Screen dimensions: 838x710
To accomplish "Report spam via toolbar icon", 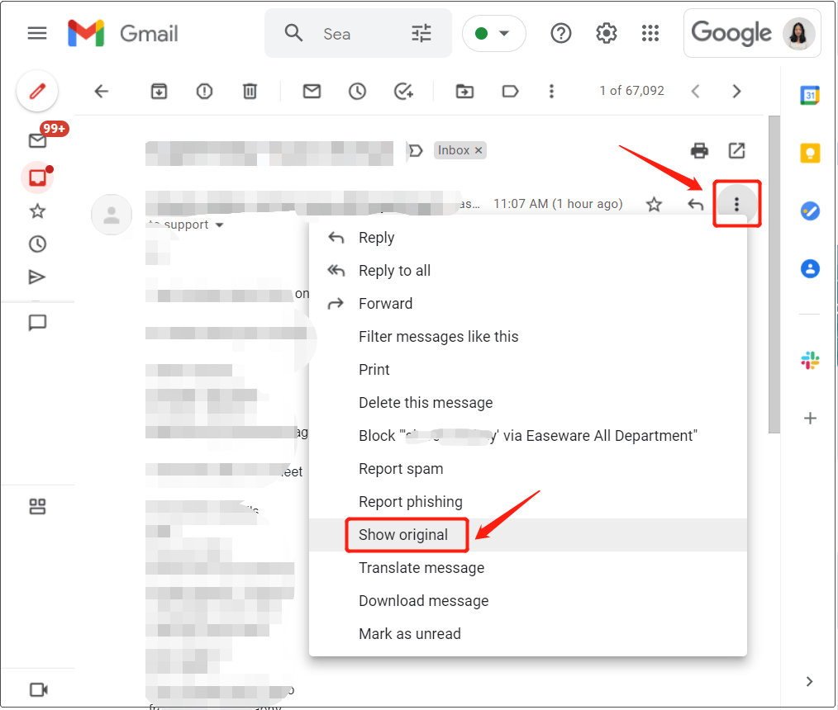I will [204, 92].
